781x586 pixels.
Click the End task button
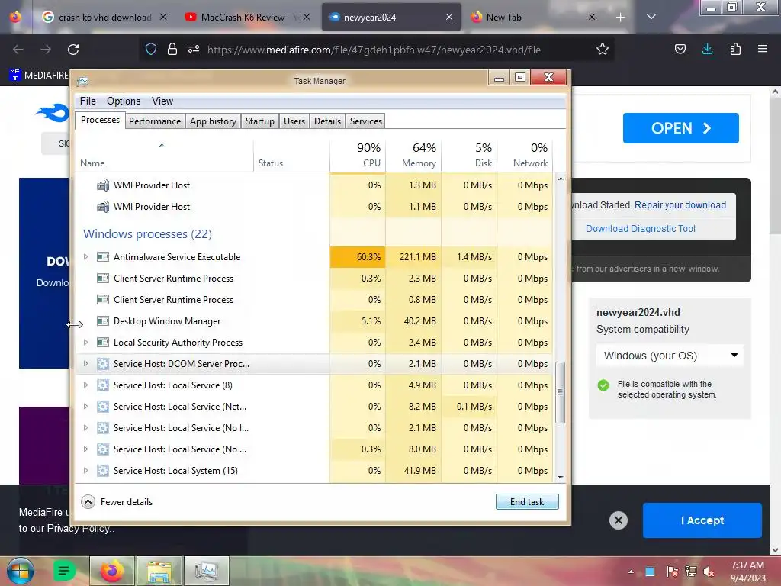pos(527,502)
